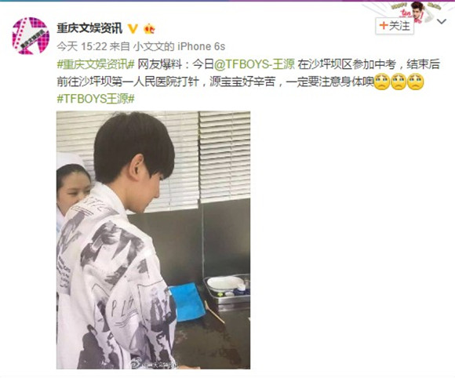
Task: Click the first sad face emoji
Action: [382, 82]
